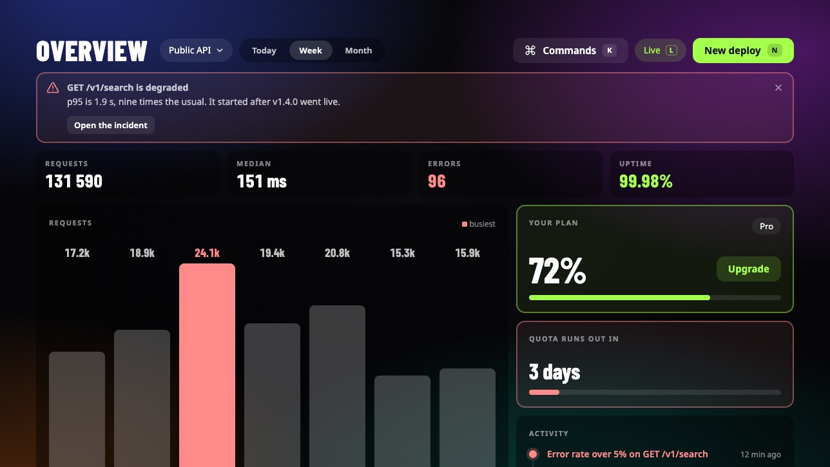
Task: Click the Median 151 ms stat card
Action: tap(319, 174)
